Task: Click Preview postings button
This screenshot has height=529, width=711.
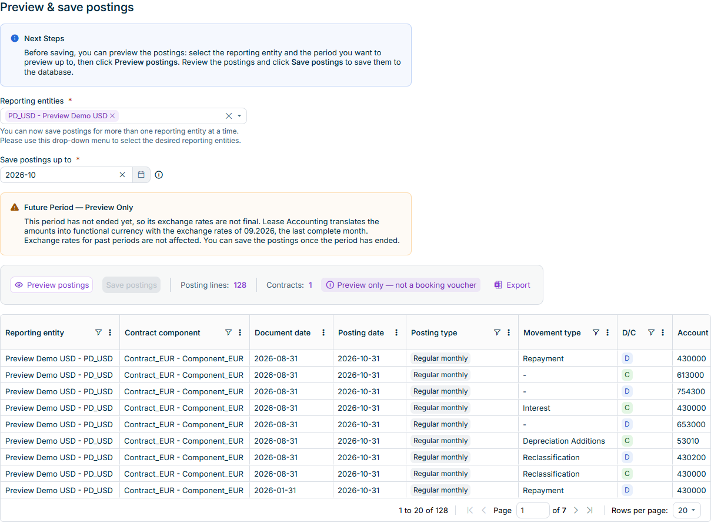Action: [52, 285]
